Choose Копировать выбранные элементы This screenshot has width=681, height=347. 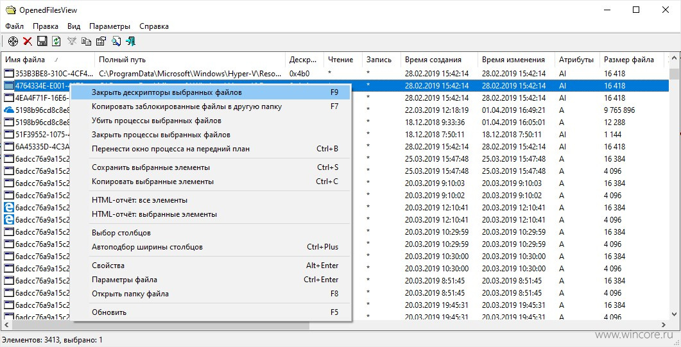coord(211,182)
